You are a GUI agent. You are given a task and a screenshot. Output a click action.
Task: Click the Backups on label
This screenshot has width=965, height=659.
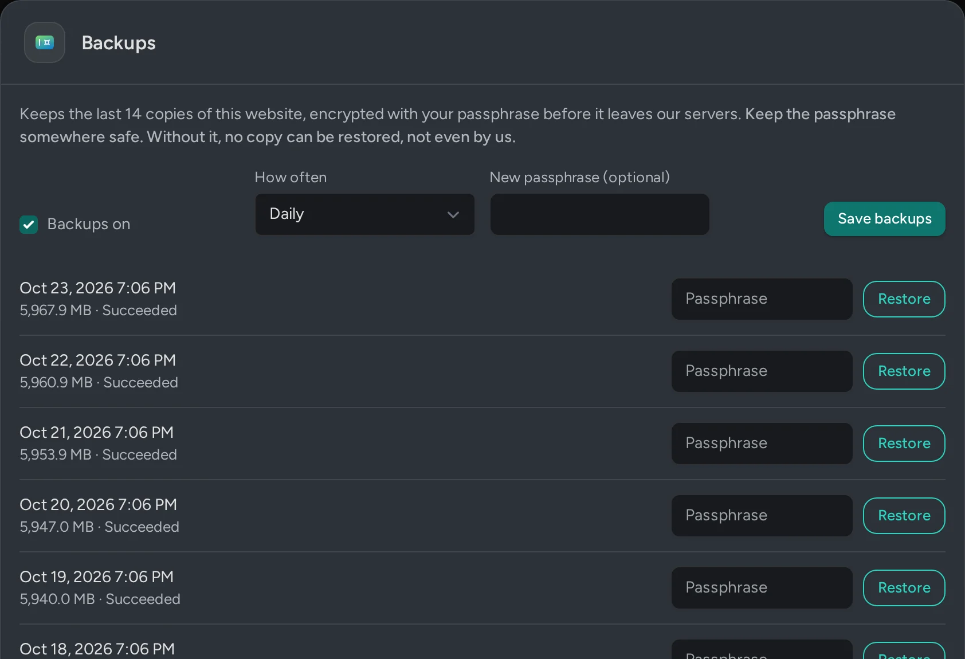(x=89, y=224)
